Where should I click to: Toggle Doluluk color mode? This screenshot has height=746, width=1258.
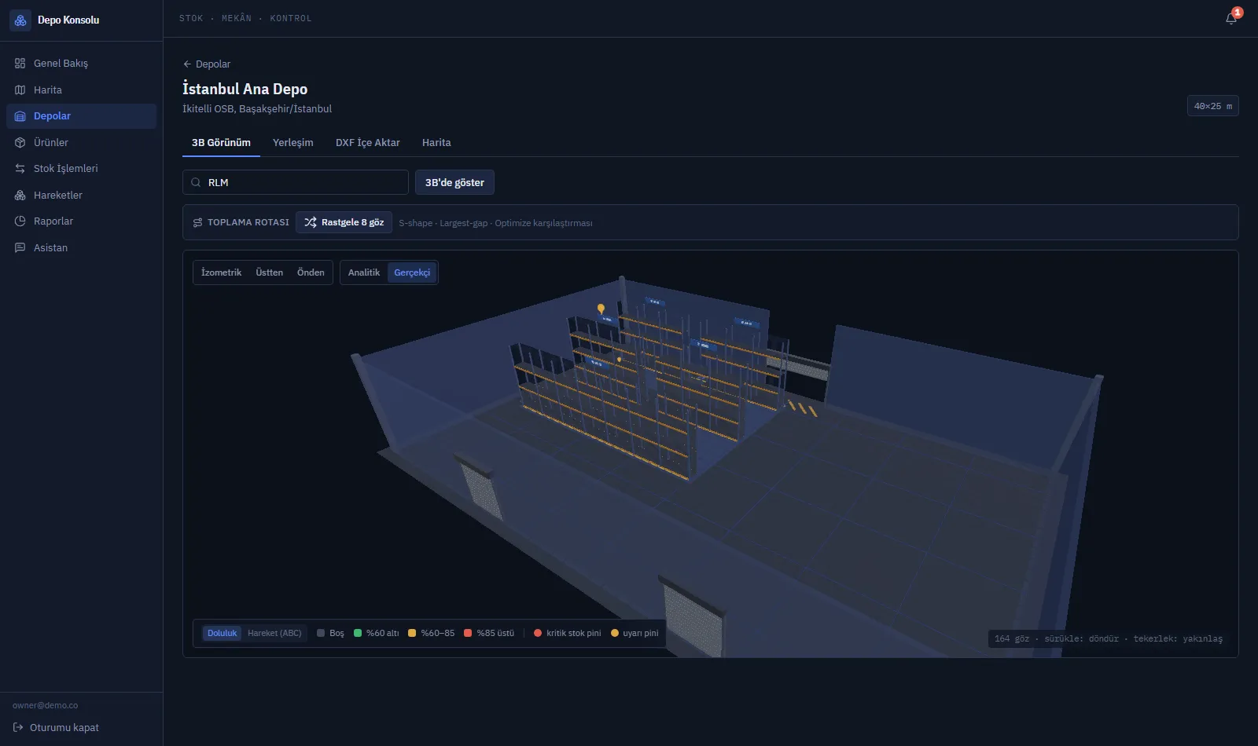223,633
